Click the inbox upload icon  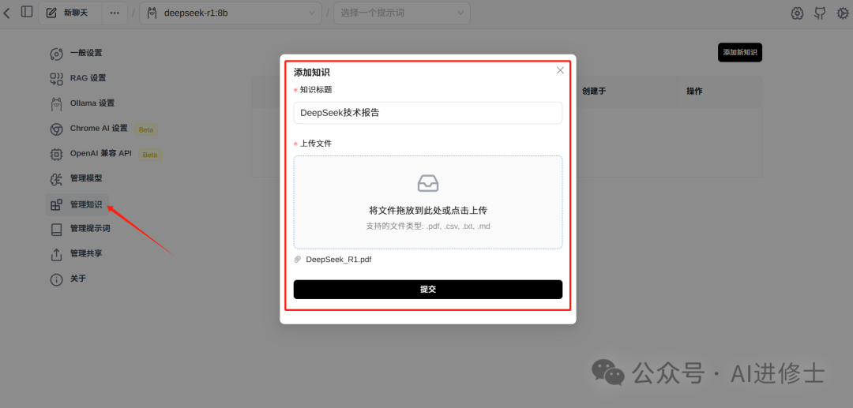coord(428,183)
